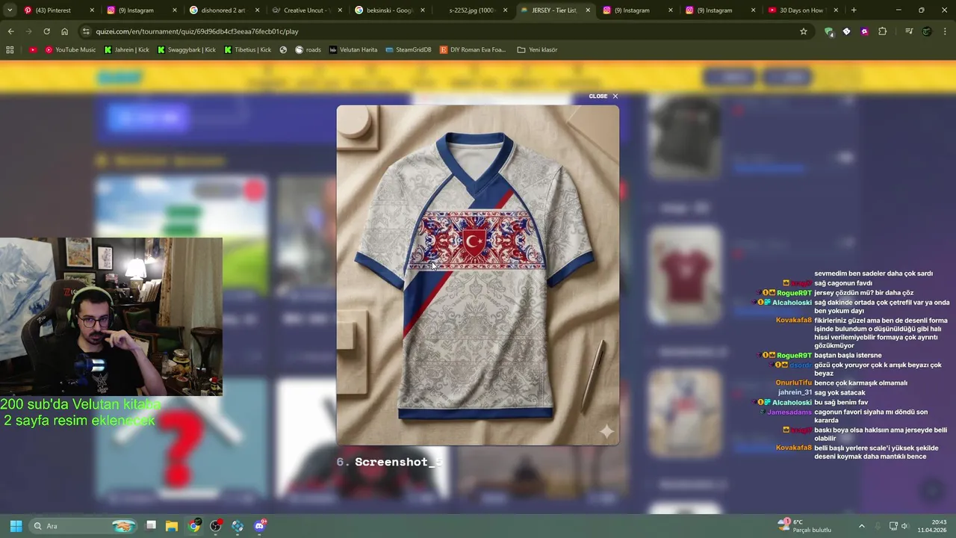The height and width of the screenshot is (538, 956).
Task: Click the Turkish-pattern jersey image
Action: pyautogui.click(x=478, y=275)
